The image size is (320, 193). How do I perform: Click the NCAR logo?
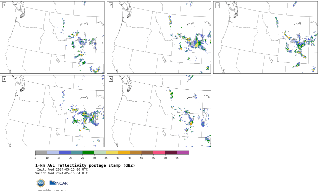pyautogui.click(x=58, y=183)
